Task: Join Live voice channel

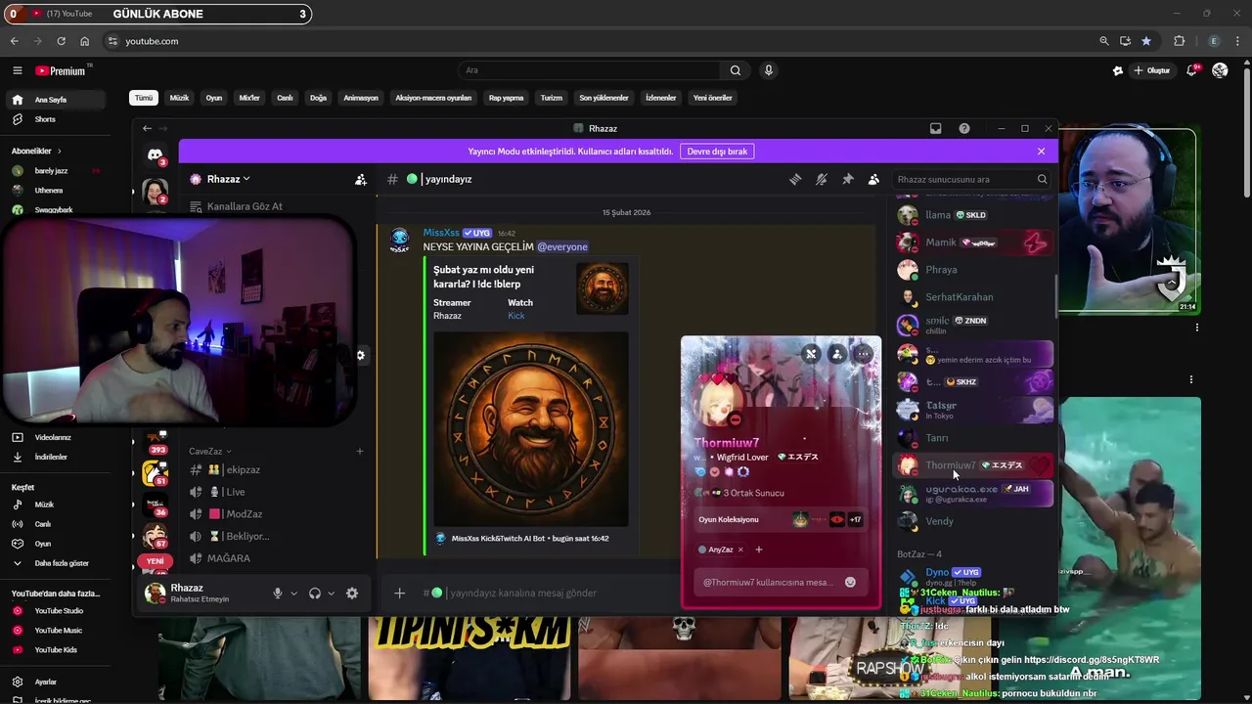Action: (x=234, y=492)
